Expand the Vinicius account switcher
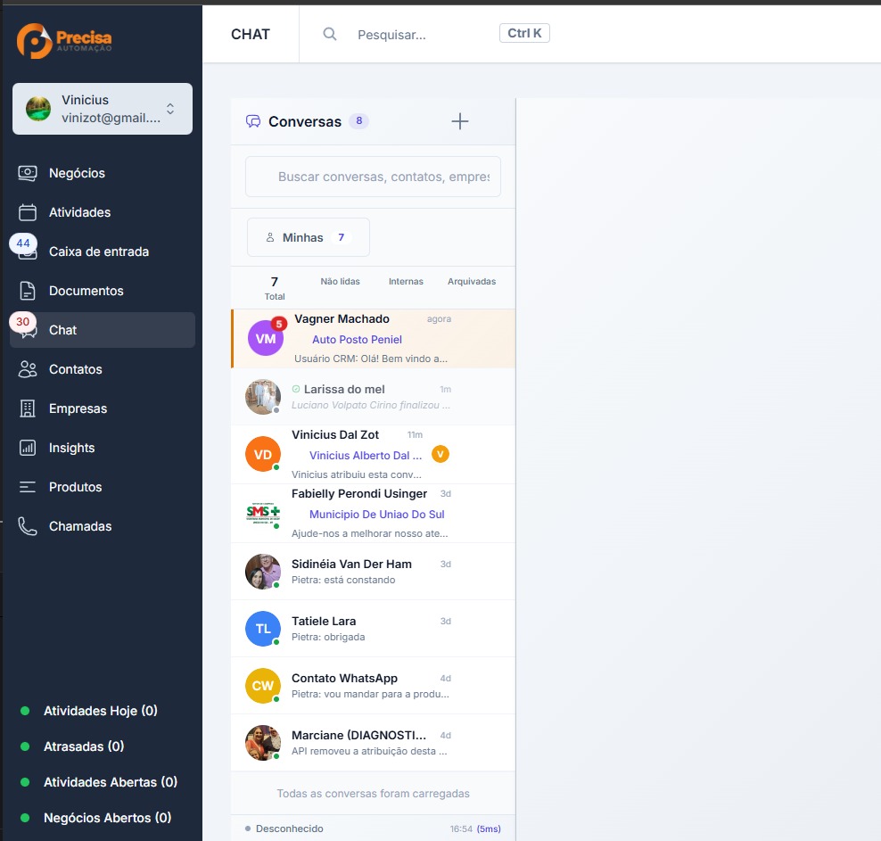Viewport: 881px width, 841px height. [x=170, y=109]
